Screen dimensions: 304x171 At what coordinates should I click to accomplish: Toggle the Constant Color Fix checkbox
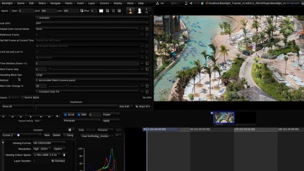point(37,92)
